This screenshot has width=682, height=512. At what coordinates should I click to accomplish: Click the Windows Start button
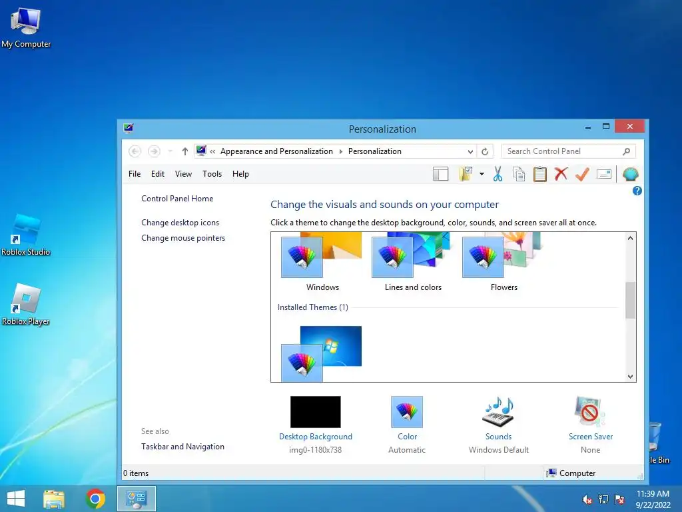(16, 499)
